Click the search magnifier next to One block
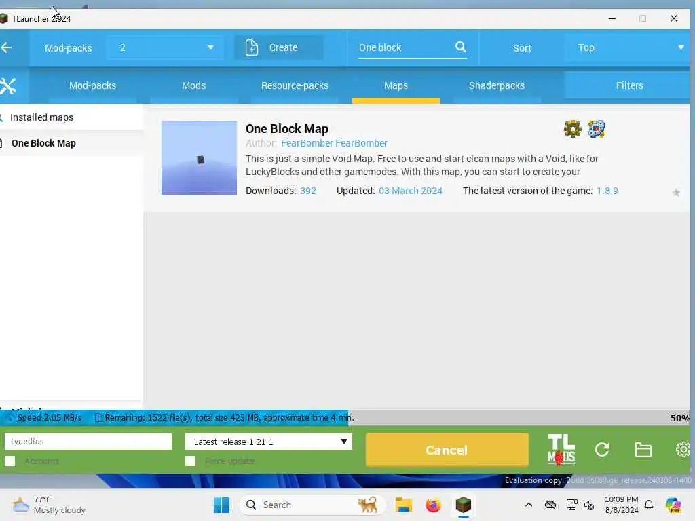Image resolution: width=695 pixels, height=521 pixels. (x=461, y=47)
